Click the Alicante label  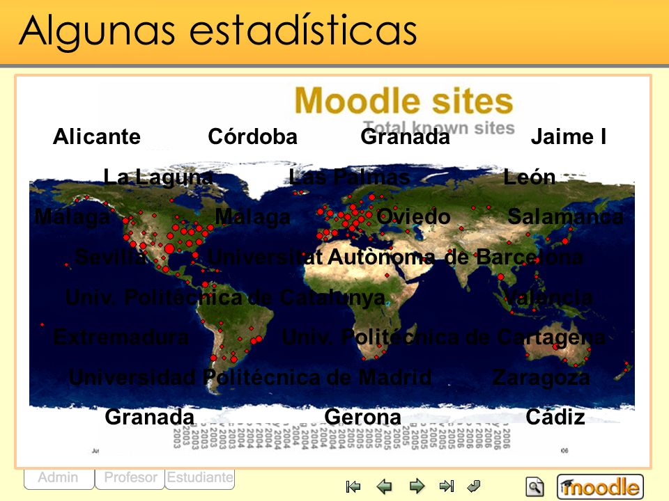(x=97, y=137)
